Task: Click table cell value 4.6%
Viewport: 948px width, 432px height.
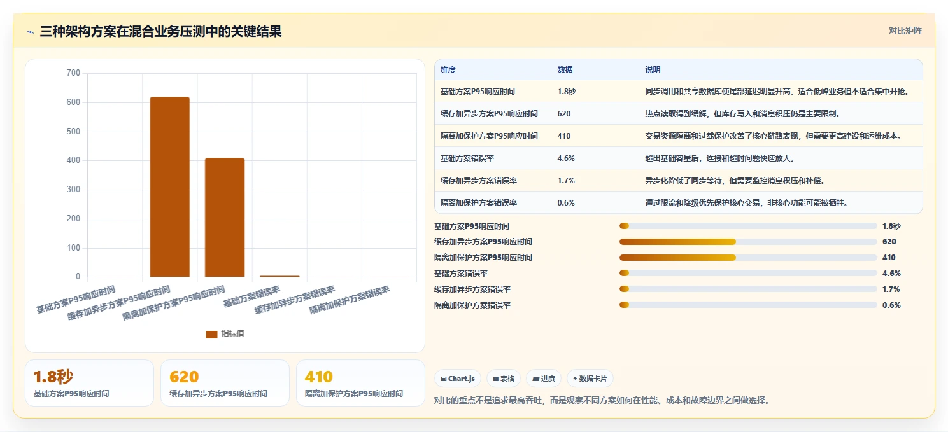Action: (x=566, y=158)
